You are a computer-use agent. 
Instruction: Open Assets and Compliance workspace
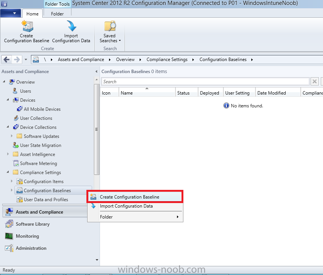pos(45,212)
